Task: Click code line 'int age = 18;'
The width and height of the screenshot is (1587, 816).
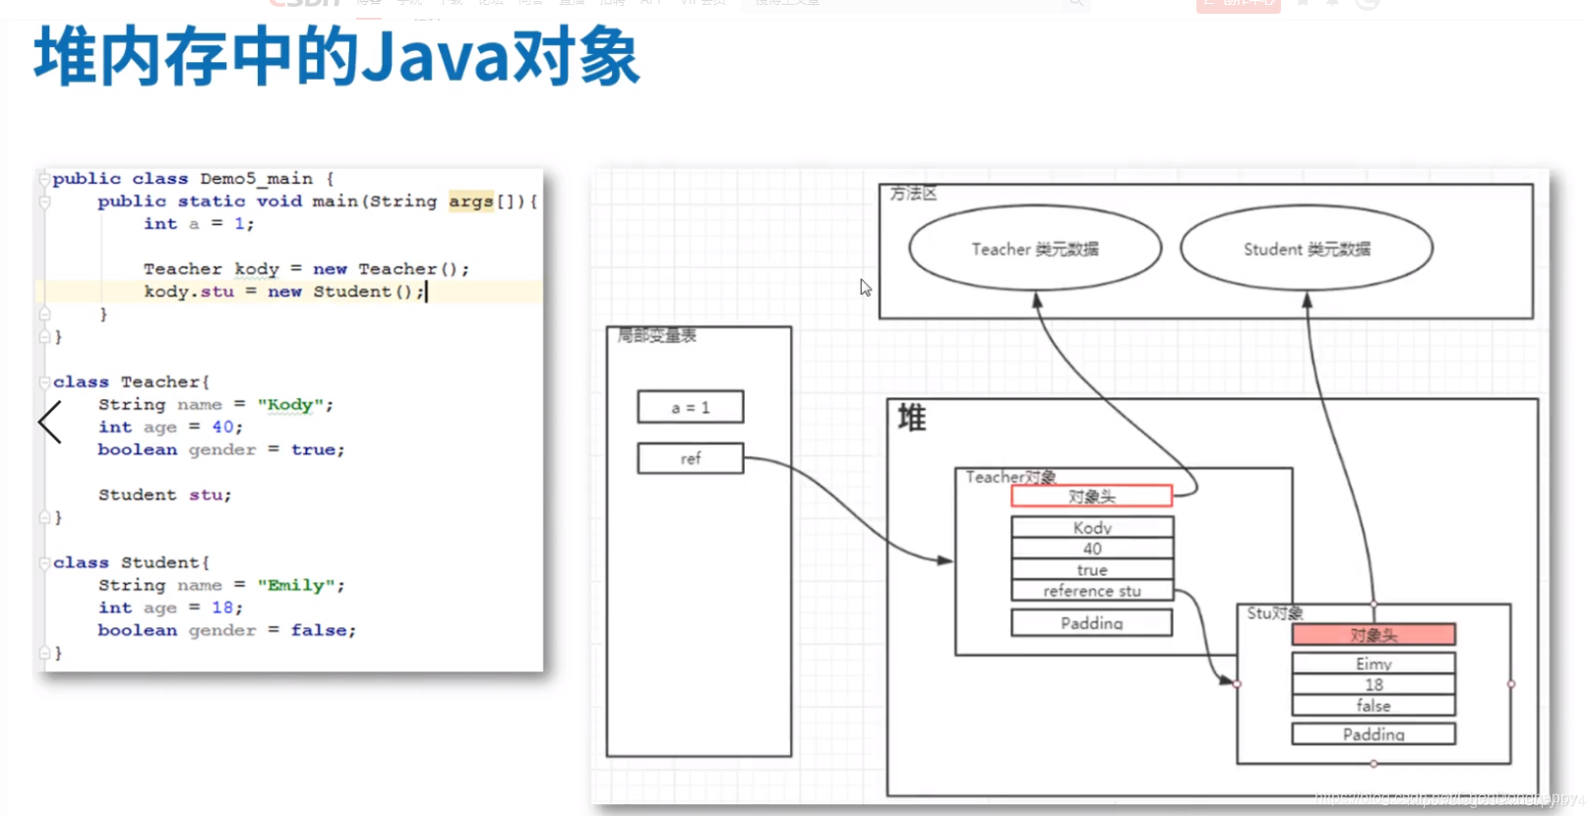Action: [170, 609]
